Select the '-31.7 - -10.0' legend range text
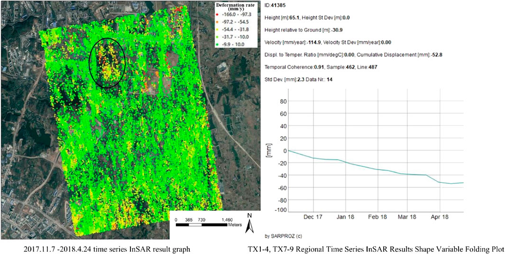 (x=235, y=37)
